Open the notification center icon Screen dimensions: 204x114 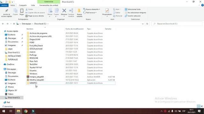199,111
